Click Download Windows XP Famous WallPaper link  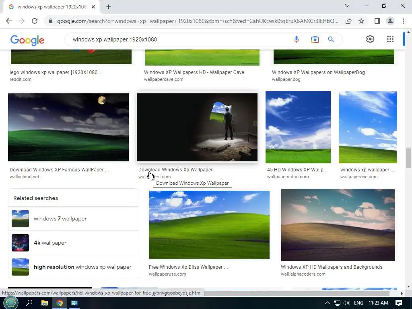[x=59, y=170]
